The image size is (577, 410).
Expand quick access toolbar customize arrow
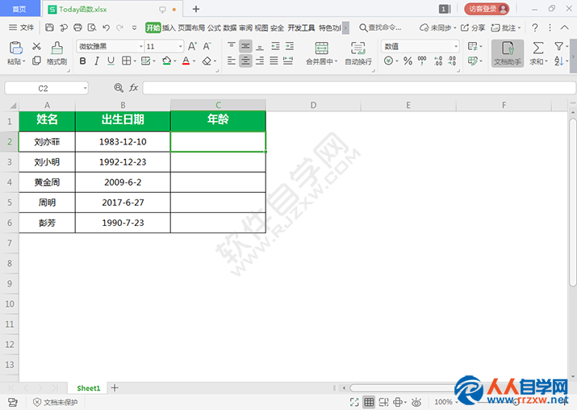point(134,27)
